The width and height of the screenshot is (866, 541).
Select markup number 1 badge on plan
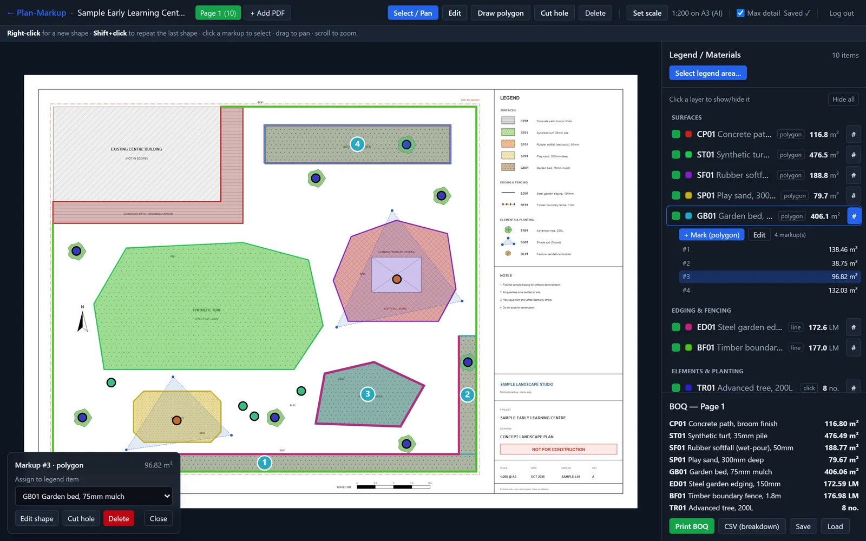point(264,463)
